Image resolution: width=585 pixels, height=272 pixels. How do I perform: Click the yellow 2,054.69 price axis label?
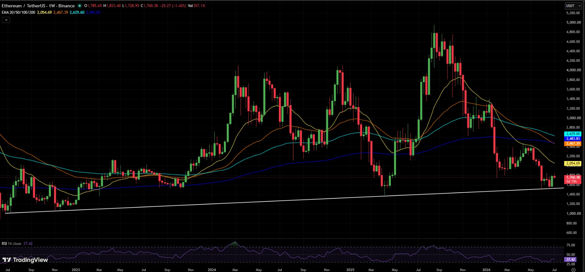point(573,163)
